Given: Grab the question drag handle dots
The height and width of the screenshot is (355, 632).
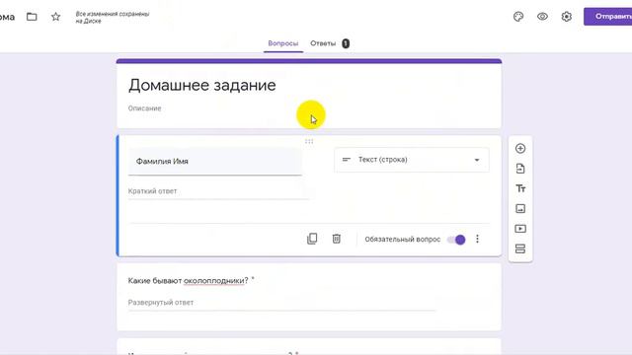Looking at the screenshot, I should tap(309, 141).
